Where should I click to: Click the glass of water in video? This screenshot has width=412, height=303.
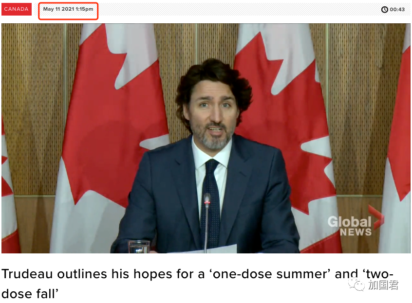(x=139, y=247)
